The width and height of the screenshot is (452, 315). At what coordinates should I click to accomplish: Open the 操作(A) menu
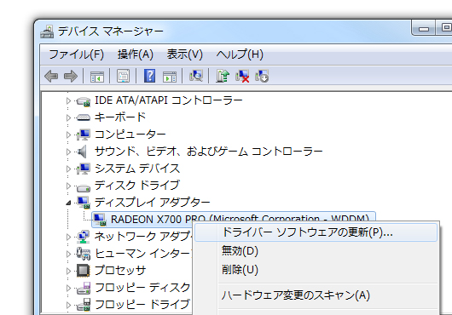point(136,54)
